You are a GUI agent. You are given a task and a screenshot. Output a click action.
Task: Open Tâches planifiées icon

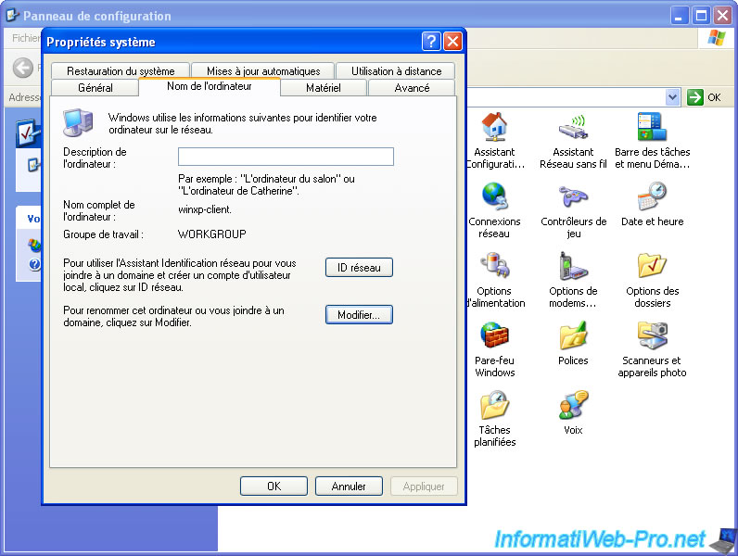click(x=494, y=405)
